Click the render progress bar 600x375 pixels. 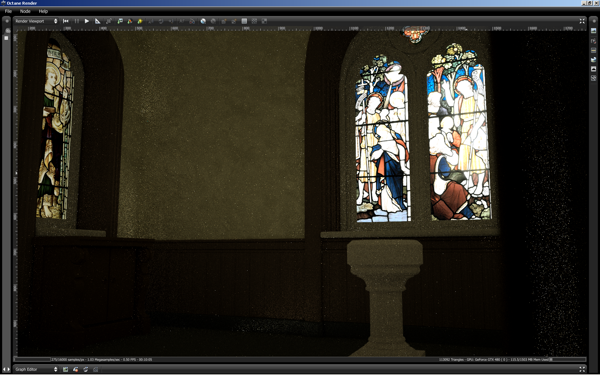(32, 360)
